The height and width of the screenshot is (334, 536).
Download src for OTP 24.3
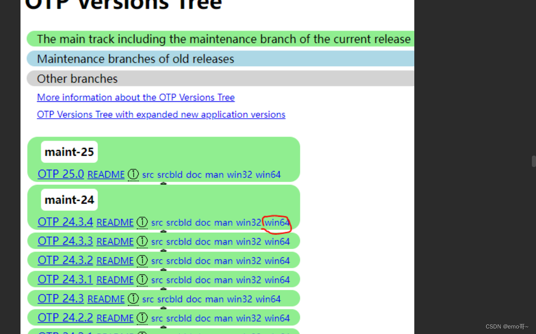point(148,299)
